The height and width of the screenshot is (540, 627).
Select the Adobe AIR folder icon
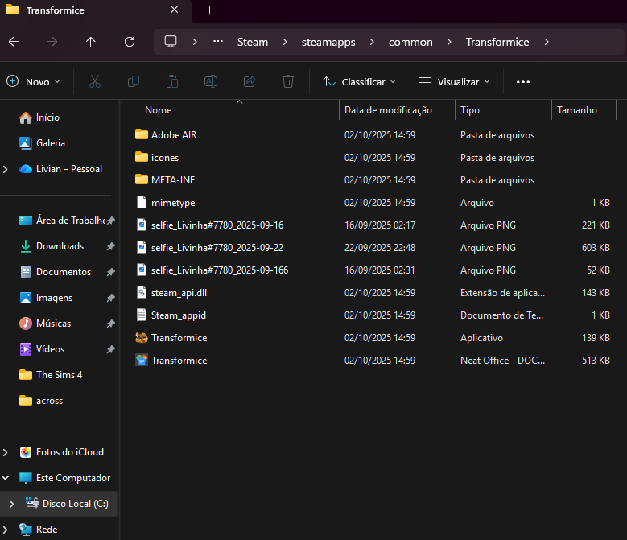[142, 134]
